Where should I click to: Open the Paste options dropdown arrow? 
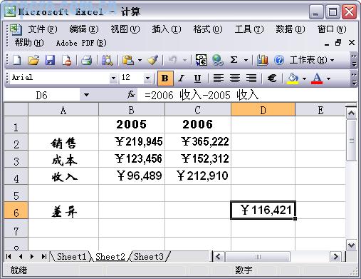(x=140, y=60)
